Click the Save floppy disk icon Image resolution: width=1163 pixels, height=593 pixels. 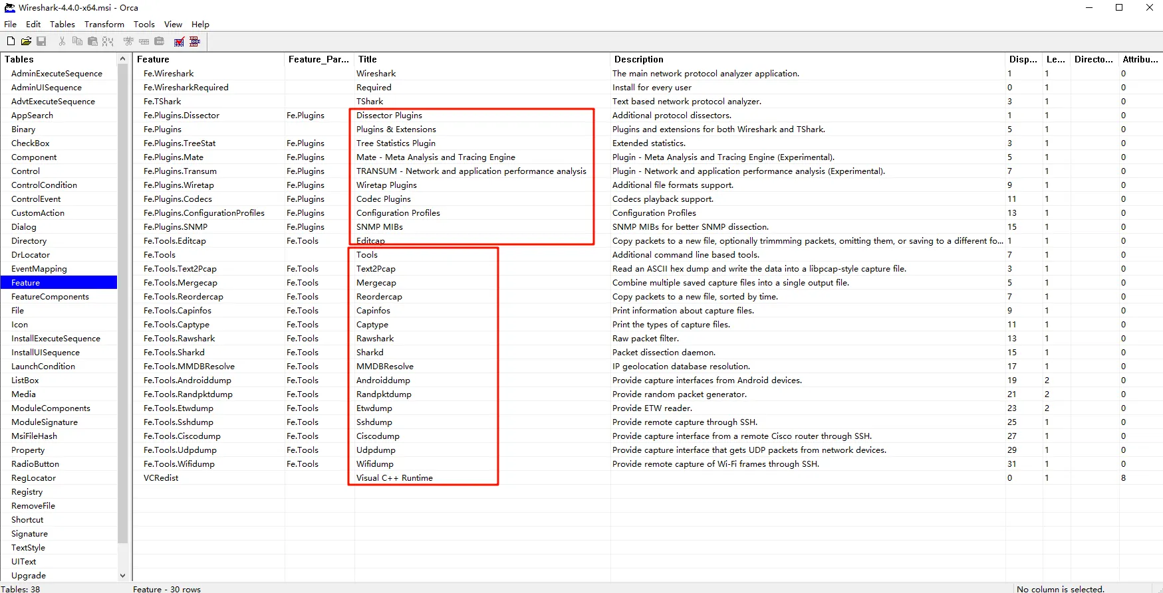pos(41,41)
